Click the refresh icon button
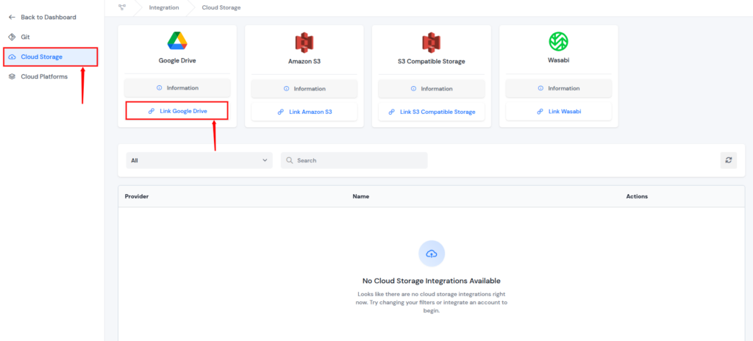 point(729,160)
